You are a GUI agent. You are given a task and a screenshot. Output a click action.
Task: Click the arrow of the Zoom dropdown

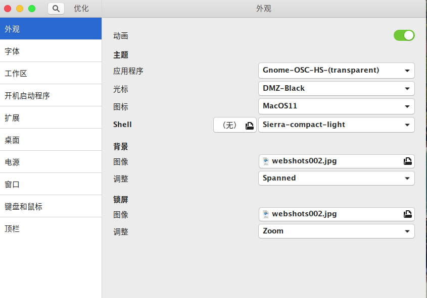click(x=407, y=231)
